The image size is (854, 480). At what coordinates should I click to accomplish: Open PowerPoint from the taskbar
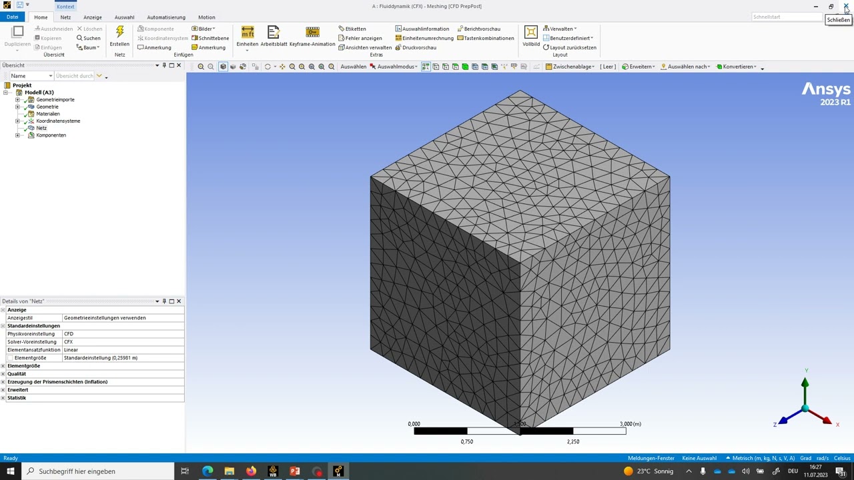point(294,471)
